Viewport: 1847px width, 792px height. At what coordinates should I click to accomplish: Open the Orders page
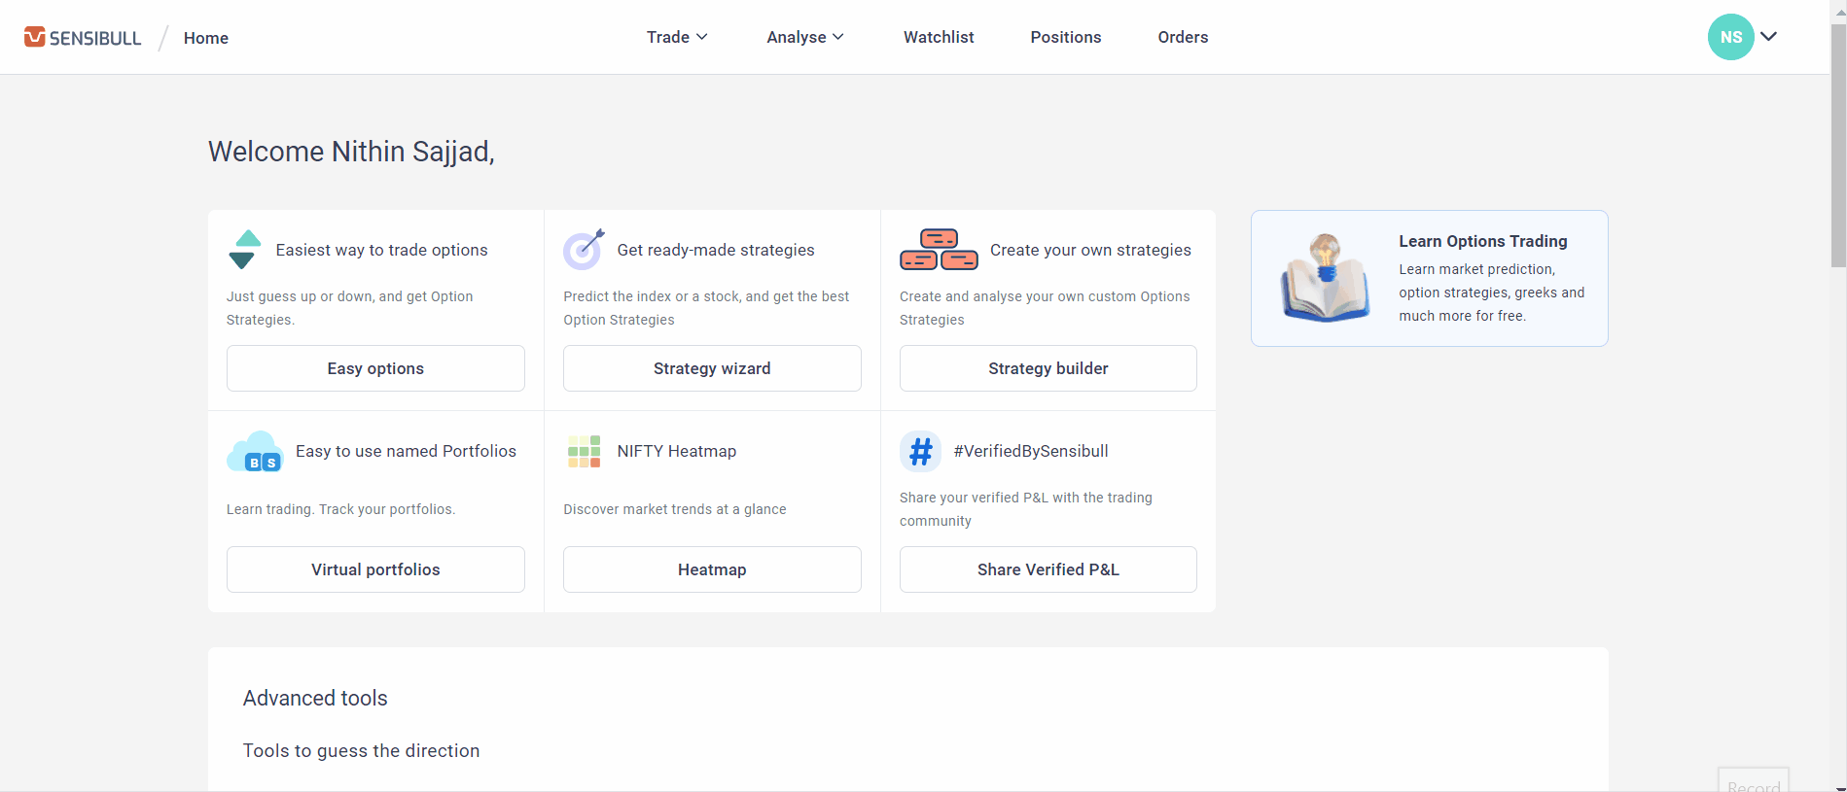(1183, 37)
